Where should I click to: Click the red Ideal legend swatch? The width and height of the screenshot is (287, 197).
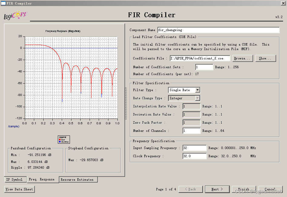pos(60,140)
